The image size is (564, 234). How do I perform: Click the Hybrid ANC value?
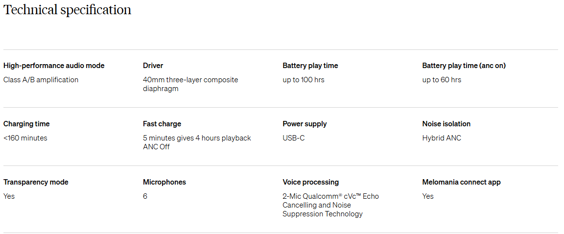click(442, 138)
